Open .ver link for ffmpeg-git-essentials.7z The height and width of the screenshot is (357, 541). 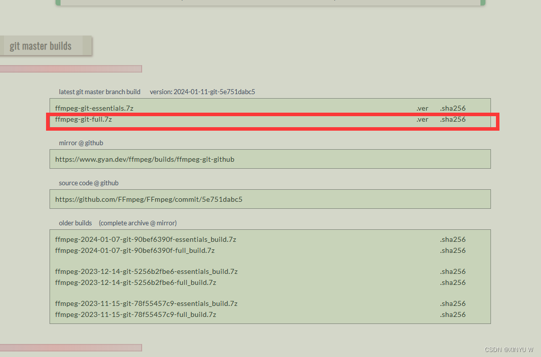(x=422, y=108)
